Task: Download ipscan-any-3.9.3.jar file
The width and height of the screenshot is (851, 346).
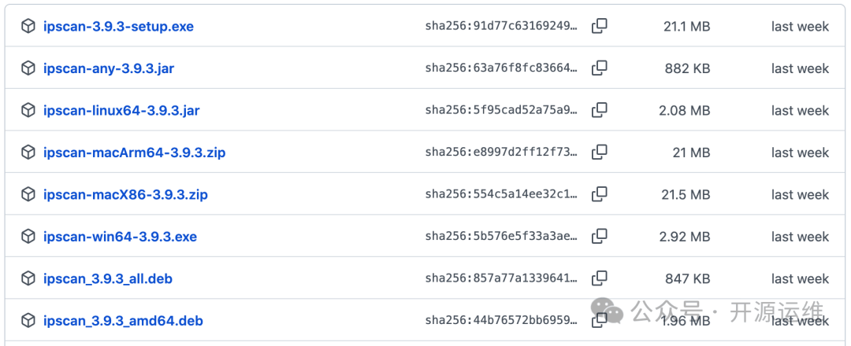Action: click(x=109, y=68)
